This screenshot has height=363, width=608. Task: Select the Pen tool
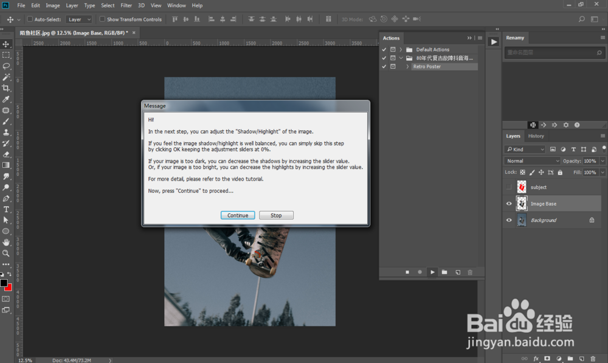(x=6, y=199)
